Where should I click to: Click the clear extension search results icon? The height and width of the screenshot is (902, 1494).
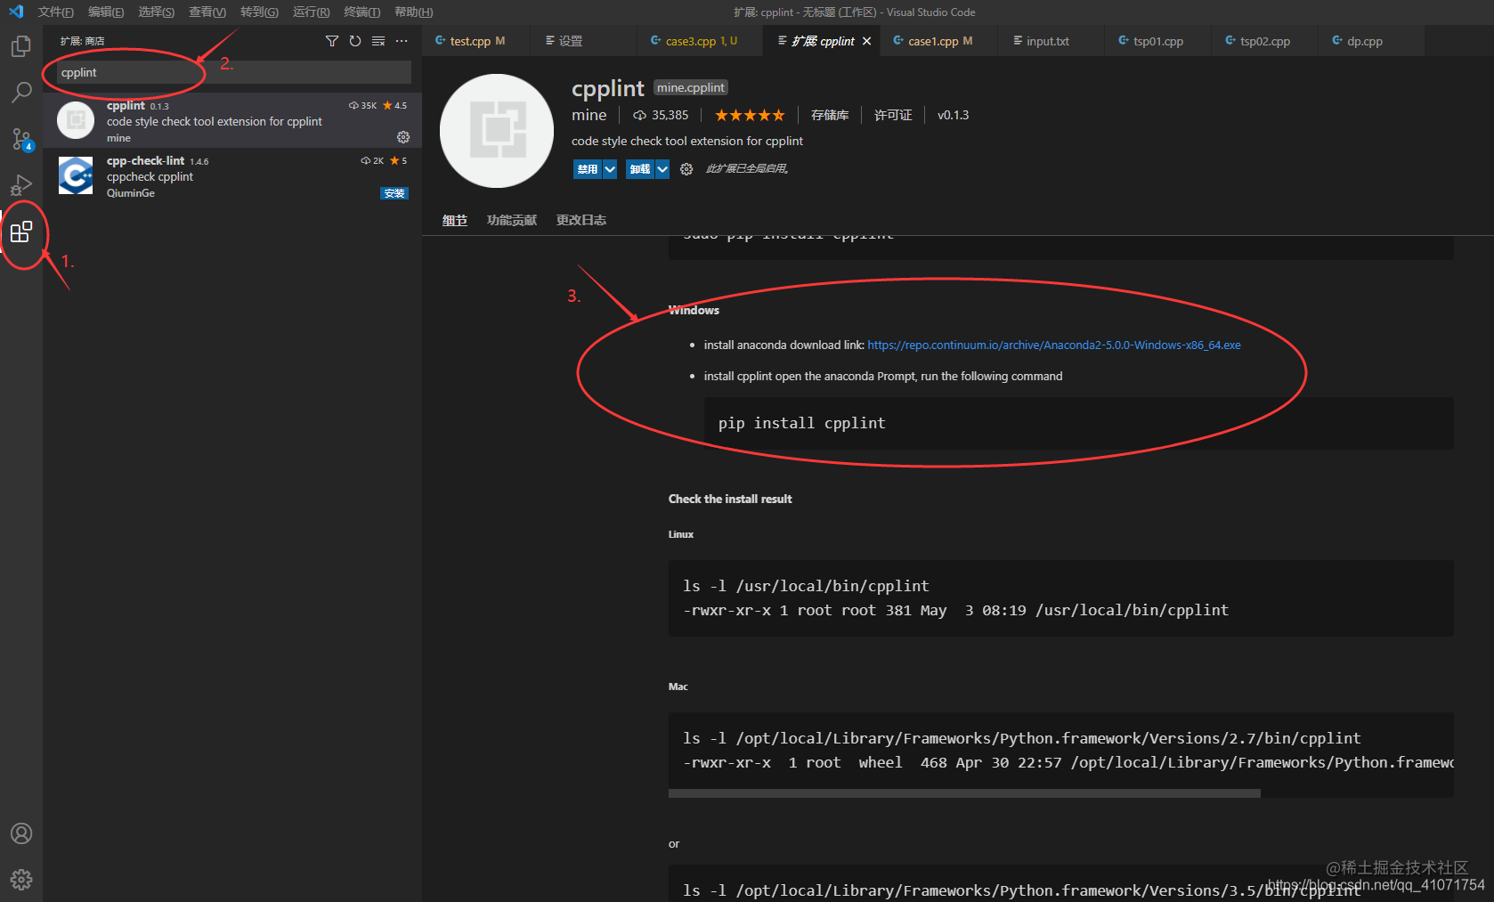click(378, 40)
